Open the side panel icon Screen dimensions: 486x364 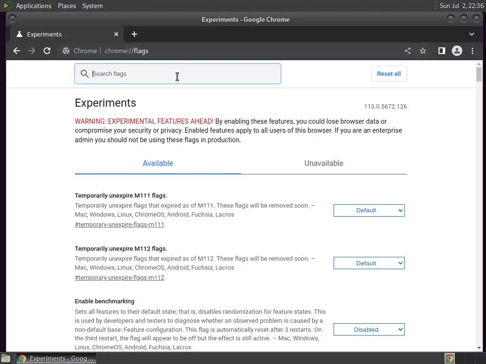442,51
